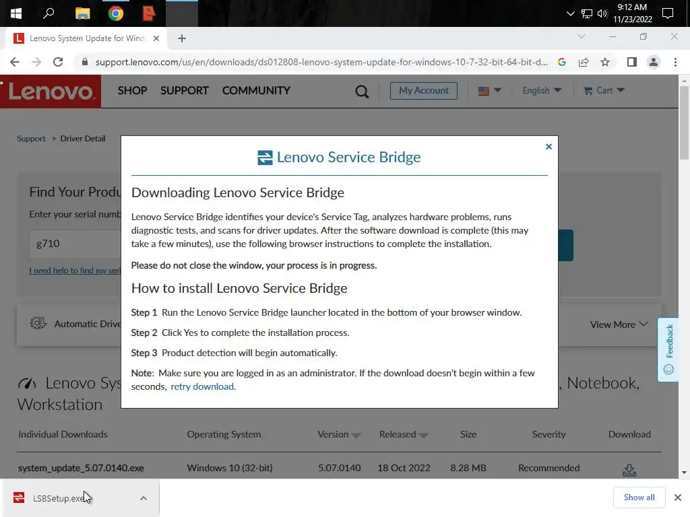Click the Google icon in the address bar
Screen dimensions: 690x517
coord(562,62)
